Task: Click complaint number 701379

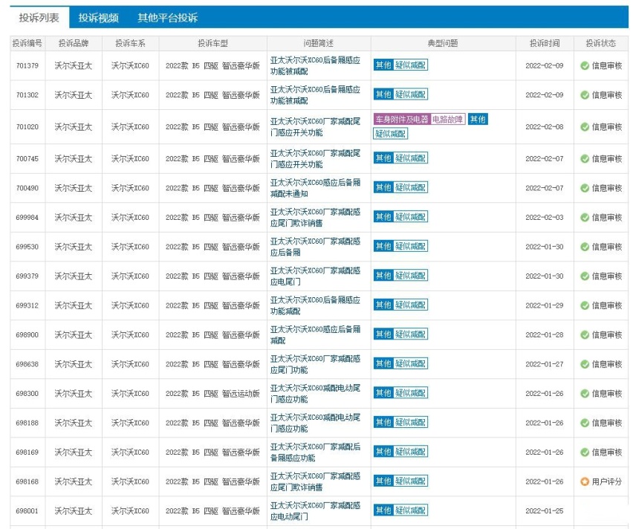Action: click(x=27, y=66)
